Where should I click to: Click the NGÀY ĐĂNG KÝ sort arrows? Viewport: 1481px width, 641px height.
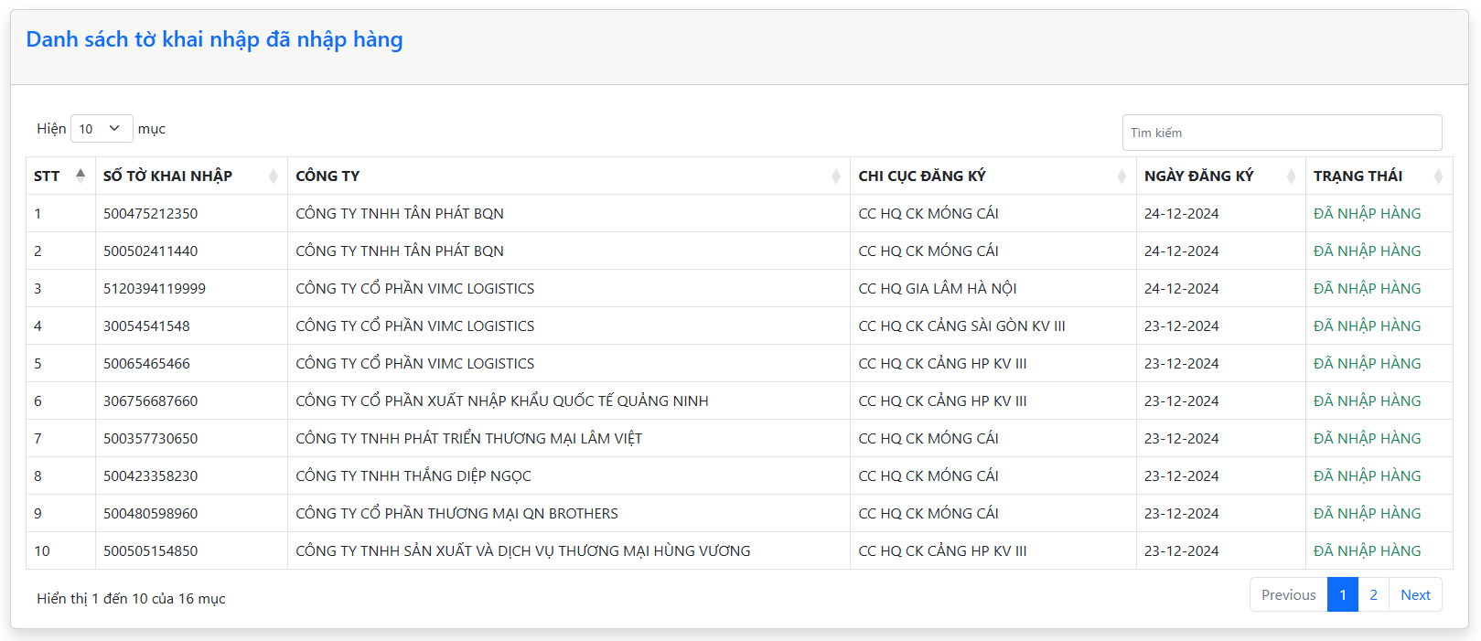click(x=1291, y=176)
